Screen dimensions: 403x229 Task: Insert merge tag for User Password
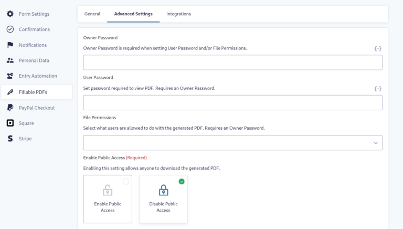(378, 88)
